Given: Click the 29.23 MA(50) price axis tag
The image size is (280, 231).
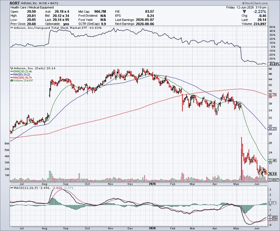Looking at the screenshot, I should pyautogui.click(x=272, y=129).
